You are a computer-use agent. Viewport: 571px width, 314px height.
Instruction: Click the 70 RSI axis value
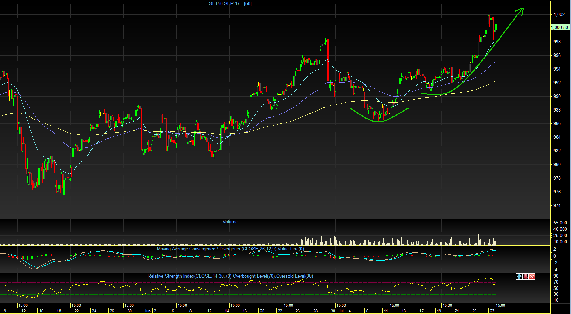pos(556,282)
